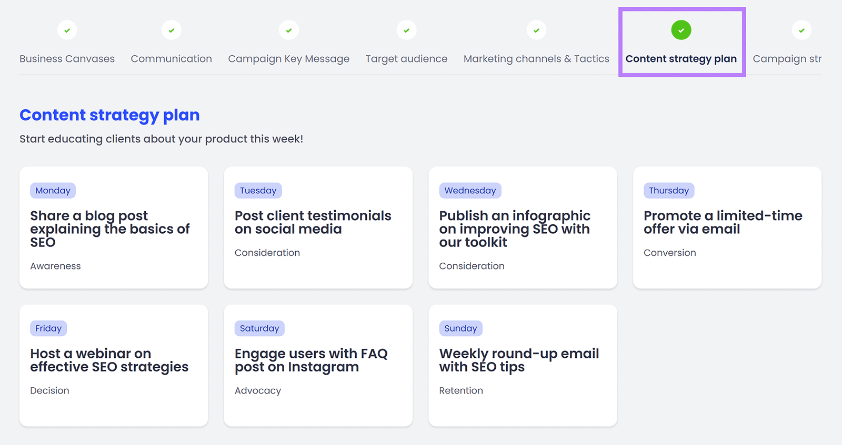This screenshot has height=445, width=842.
Task: Click the Host a webinar card title
Action: [109, 360]
